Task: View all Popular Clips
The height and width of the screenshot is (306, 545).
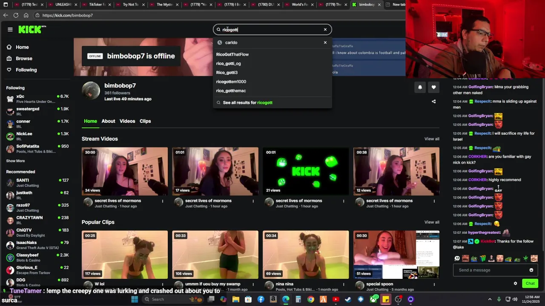Action: pyautogui.click(x=432, y=222)
